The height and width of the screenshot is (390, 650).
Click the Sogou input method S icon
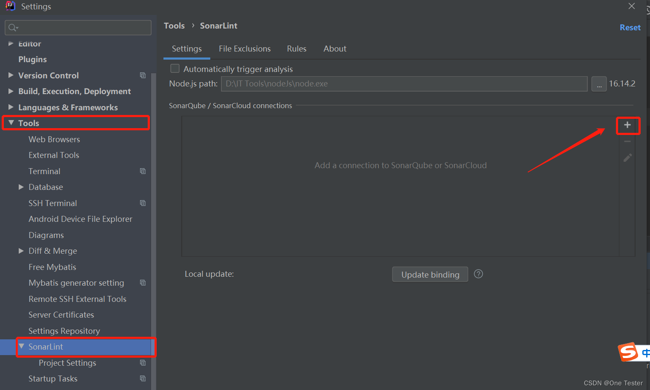pos(628,352)
